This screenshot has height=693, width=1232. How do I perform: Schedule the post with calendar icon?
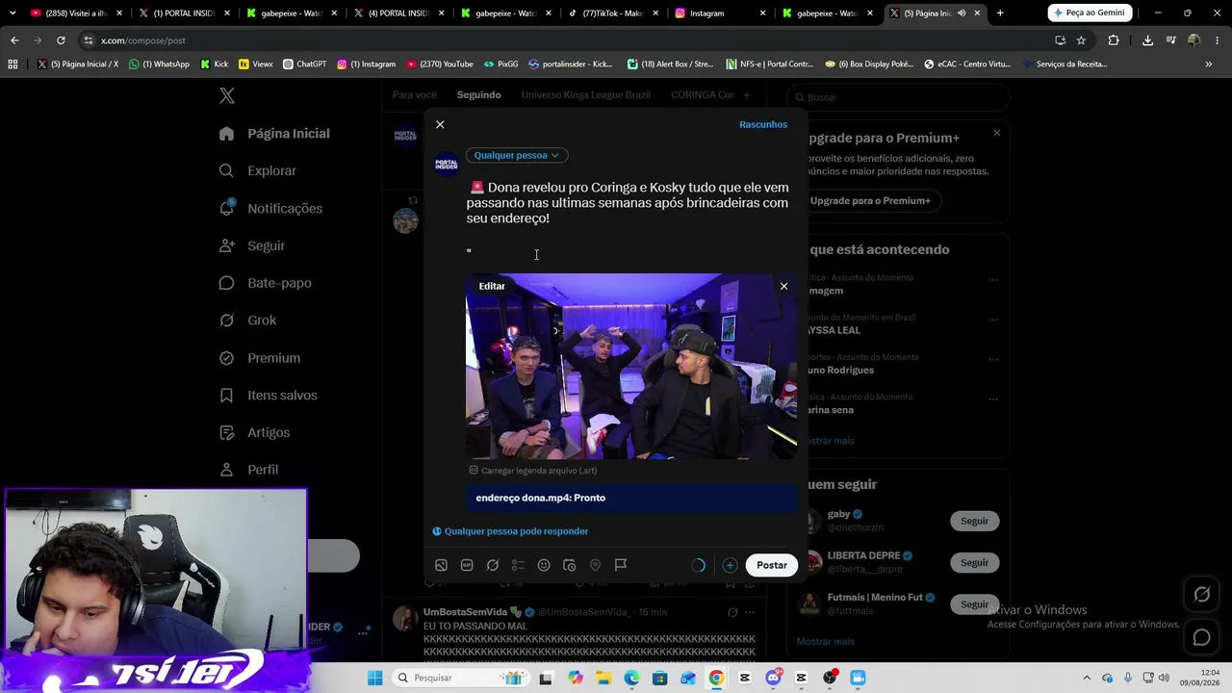pos(570,565)
